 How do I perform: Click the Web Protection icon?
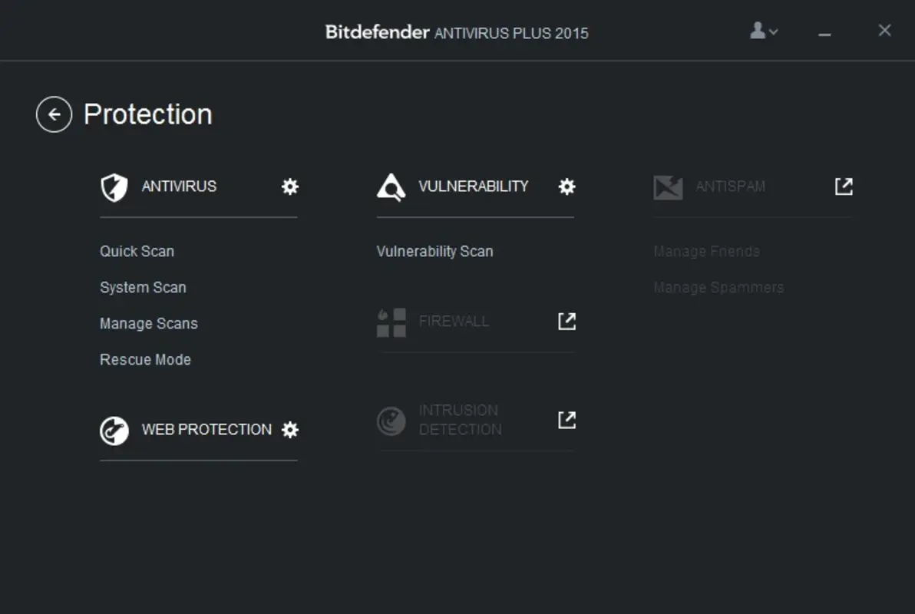pos(114,430)
